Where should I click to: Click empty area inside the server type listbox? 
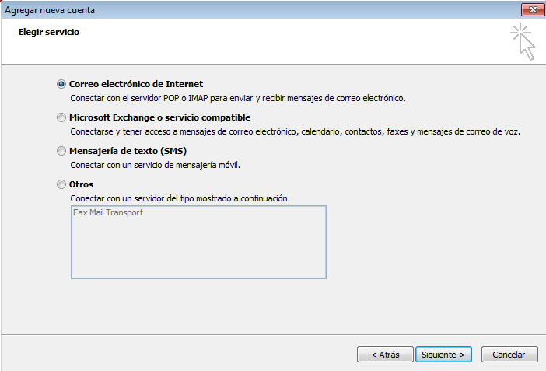point(198,250)
